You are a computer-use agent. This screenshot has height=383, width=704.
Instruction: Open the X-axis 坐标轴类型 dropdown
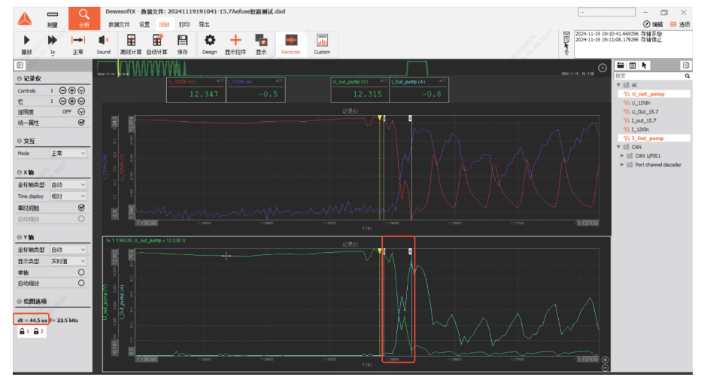(68, 185)
